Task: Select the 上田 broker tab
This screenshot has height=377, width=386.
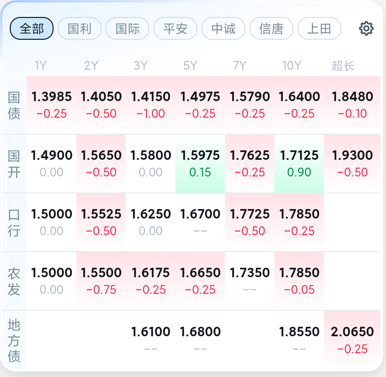Action: click(319, 29)
